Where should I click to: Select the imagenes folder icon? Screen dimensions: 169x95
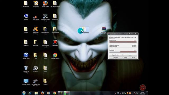pos(36,43)
